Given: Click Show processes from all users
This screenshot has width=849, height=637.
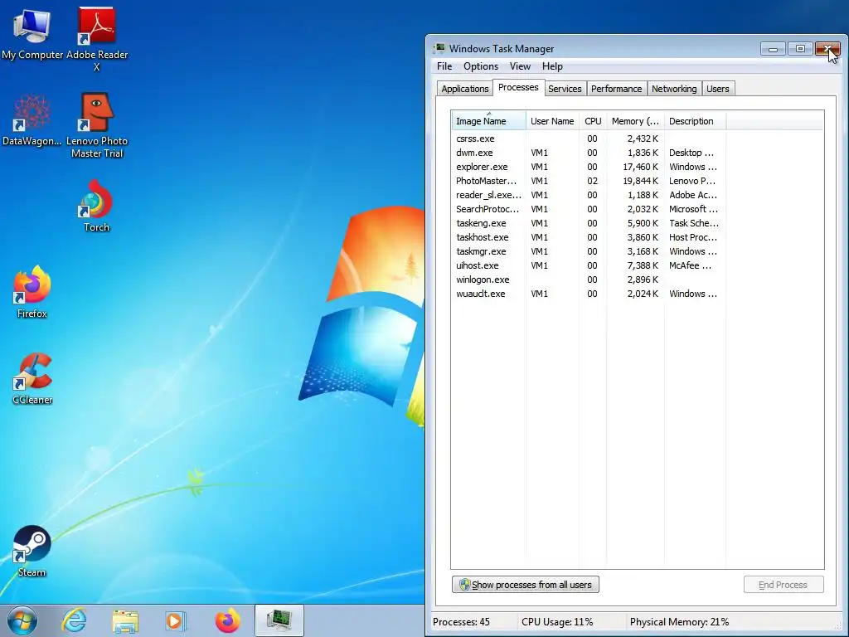Looking at the screenshot, I should (x=525, y=585).
